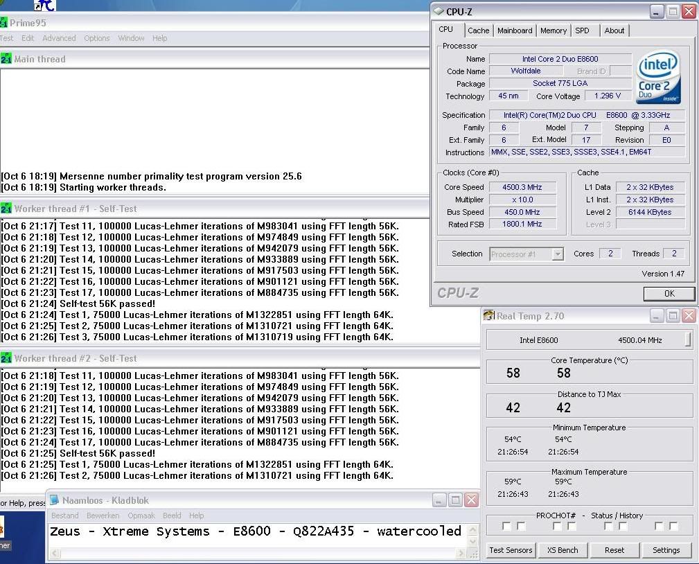Click the Kladblok vertical scrollbar down arrow

473,541
